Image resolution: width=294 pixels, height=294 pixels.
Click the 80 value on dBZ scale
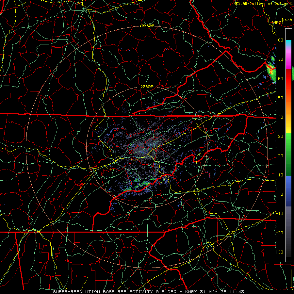coord(281,40)
